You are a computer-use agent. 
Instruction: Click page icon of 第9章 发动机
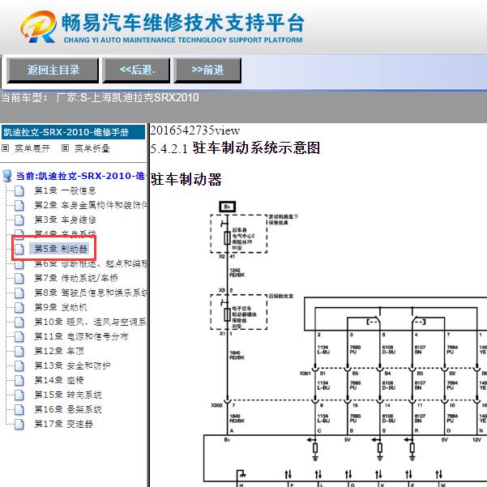coord(19,307)
